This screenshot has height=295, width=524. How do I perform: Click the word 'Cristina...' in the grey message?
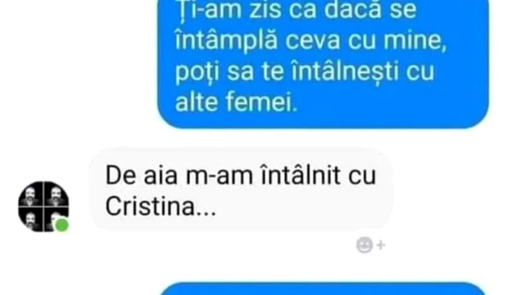coord(160,208)
